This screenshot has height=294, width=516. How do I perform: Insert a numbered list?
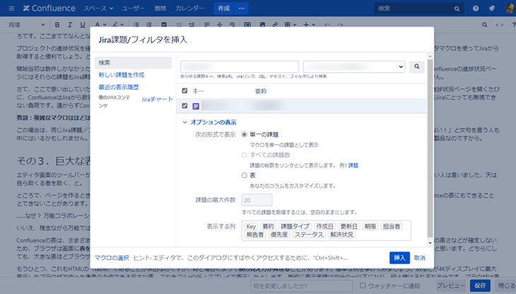coord(149,25)
